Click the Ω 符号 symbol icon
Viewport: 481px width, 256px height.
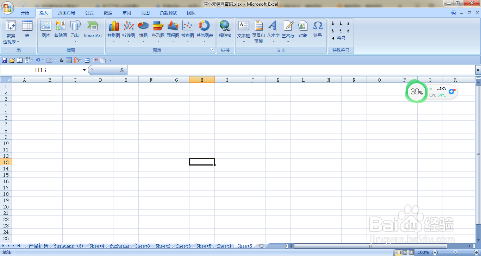[x=318, y=29]
